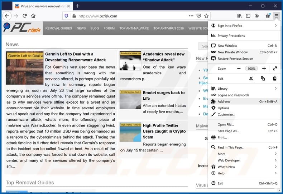Open the Removal Guides nav link

tap(59, 28)
